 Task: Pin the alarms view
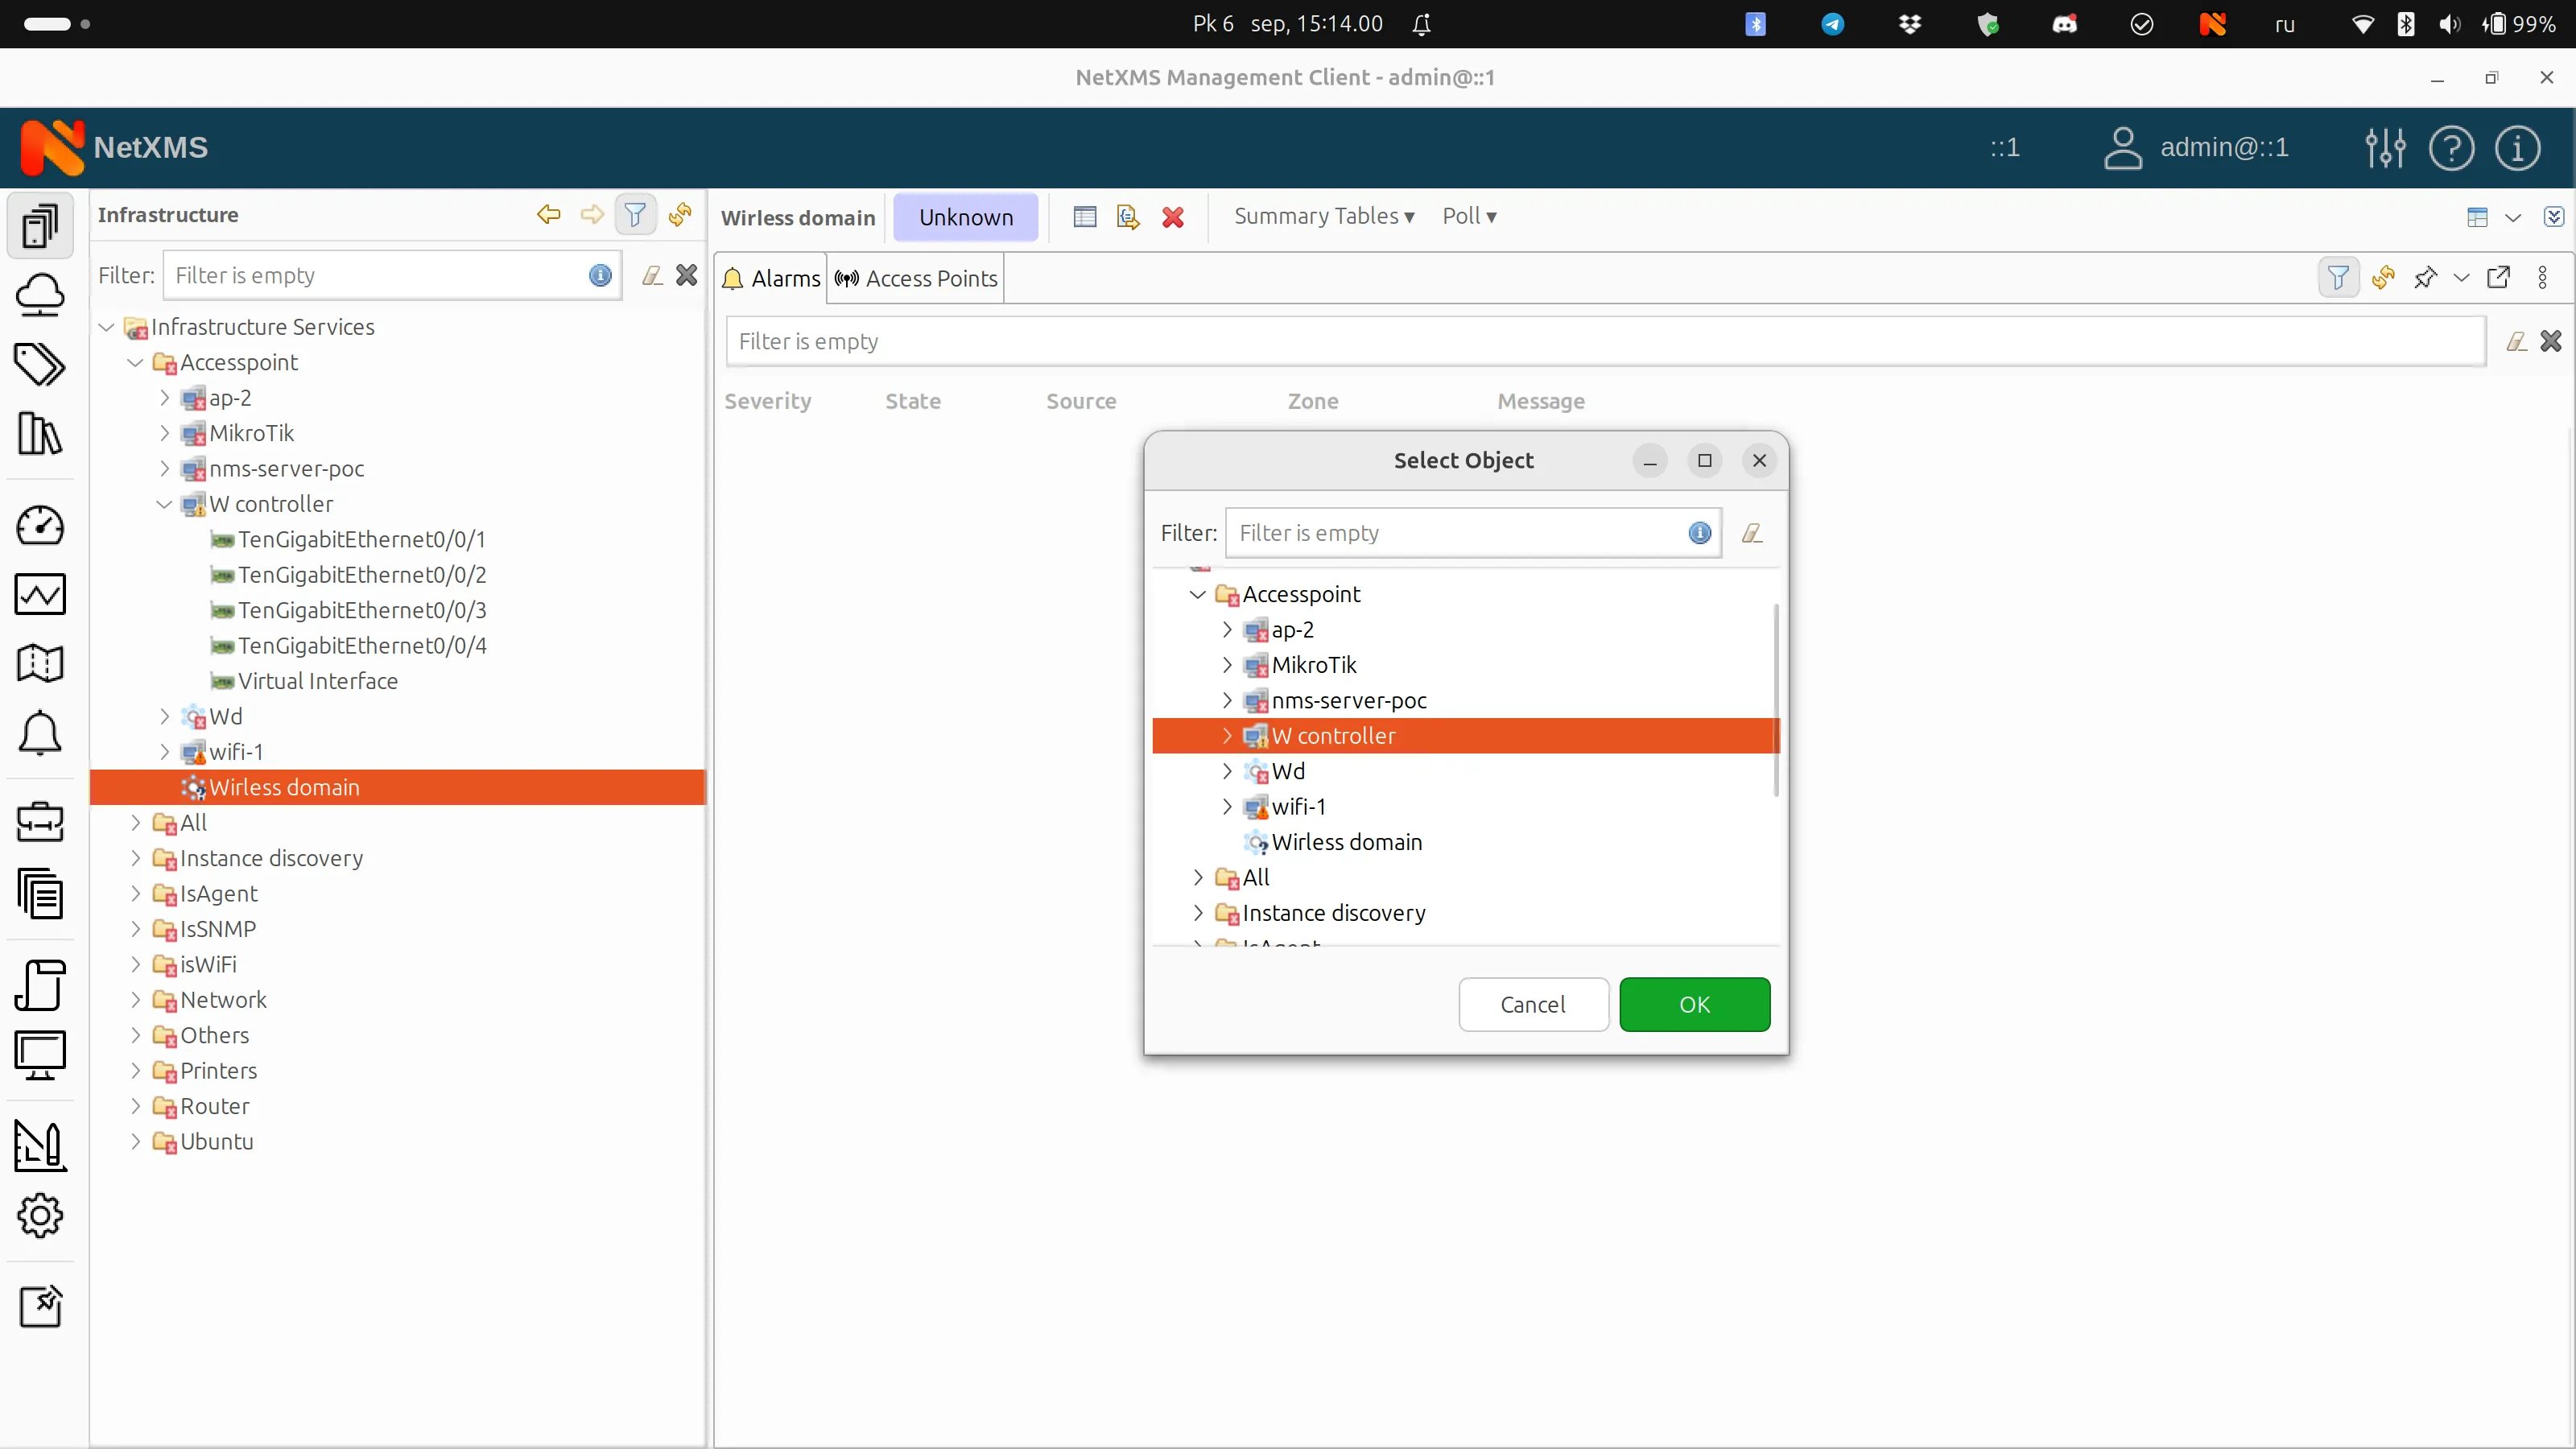[x=2426, y=278]
